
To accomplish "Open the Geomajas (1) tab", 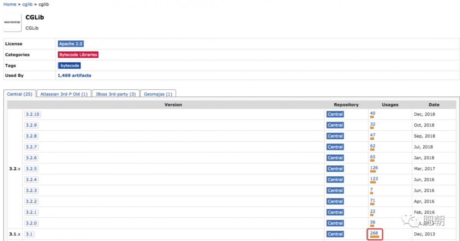I will pyautogui.click(x=158, y=94).
